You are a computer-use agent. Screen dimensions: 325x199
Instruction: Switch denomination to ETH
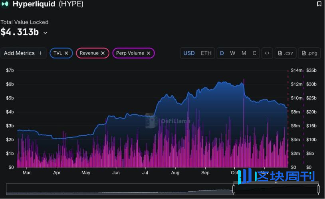(x=206, y=53)
